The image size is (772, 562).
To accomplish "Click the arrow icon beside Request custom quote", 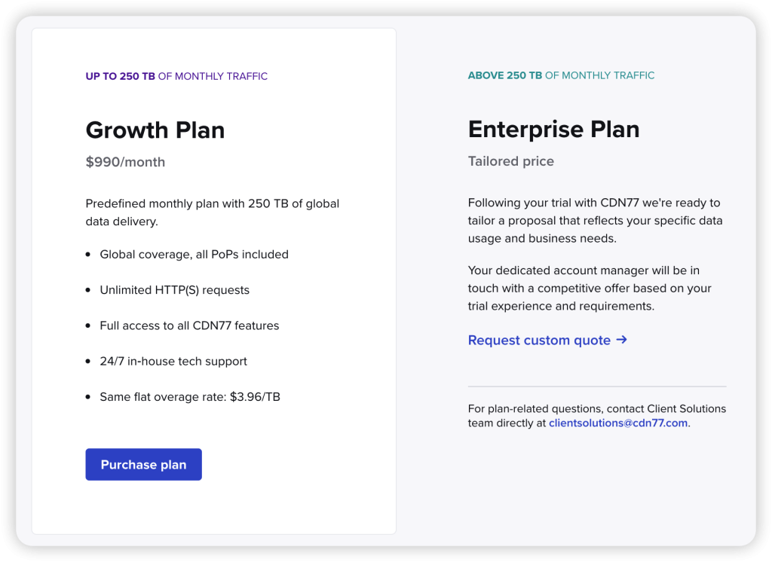I will click(621, 340).
